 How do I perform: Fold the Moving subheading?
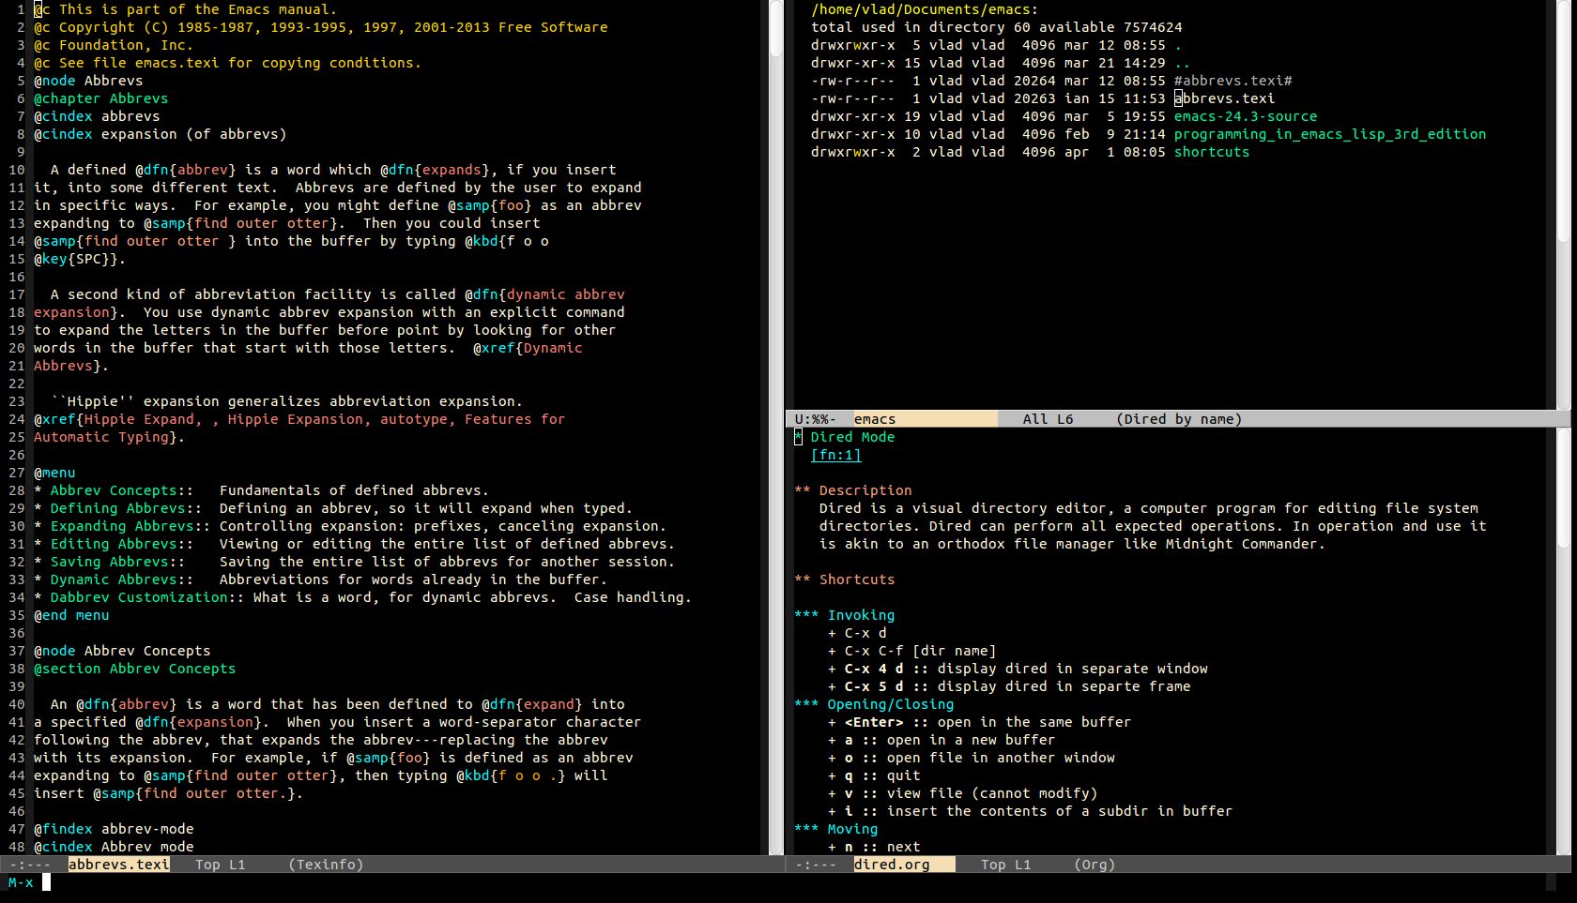pos(835,829)
